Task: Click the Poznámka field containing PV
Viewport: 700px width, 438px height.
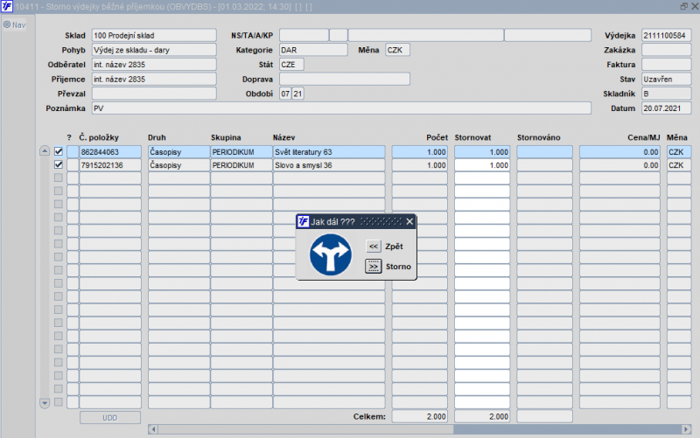Action: pos(340,108)
